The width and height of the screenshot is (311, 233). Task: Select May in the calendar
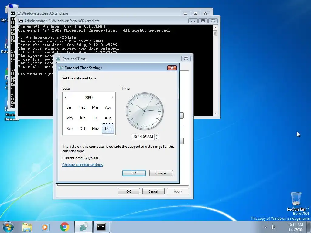(x=70, y=118)
